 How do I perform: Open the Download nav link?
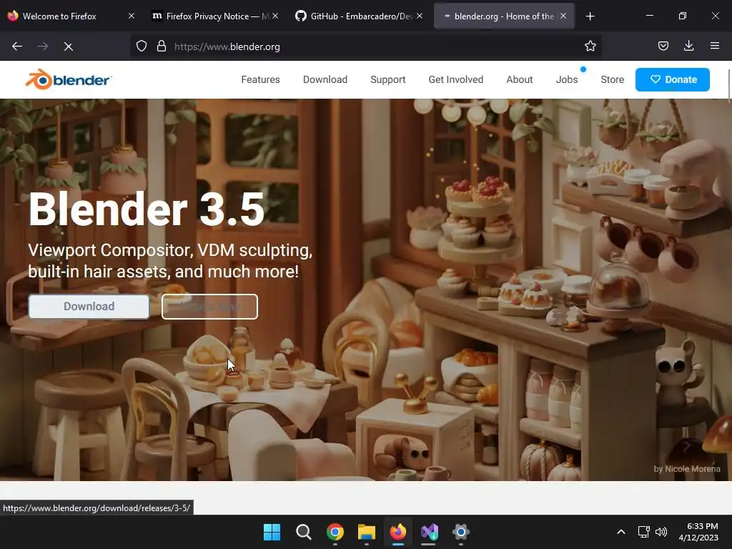tap(325, 79)
